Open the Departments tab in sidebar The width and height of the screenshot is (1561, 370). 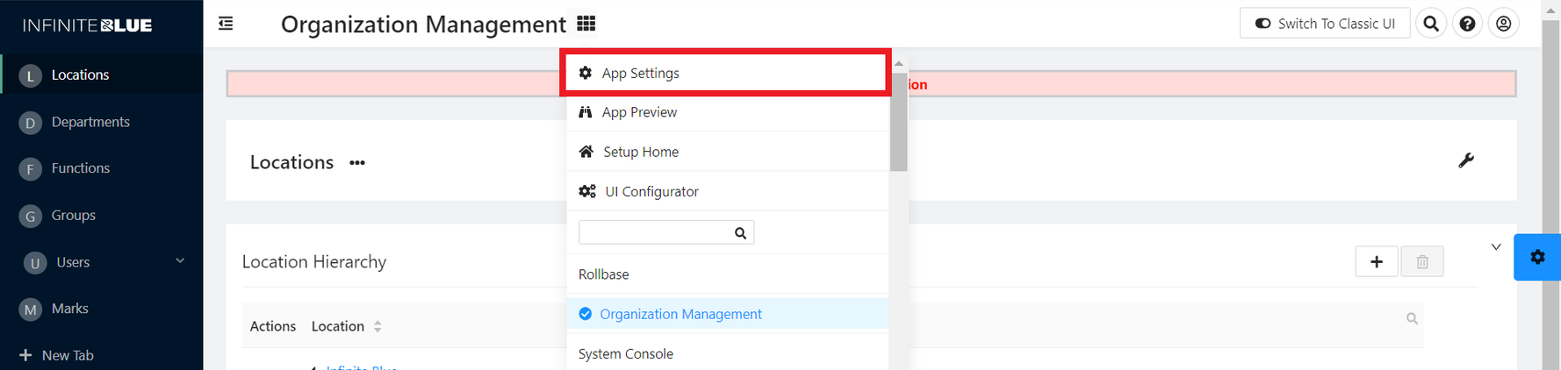90,122
